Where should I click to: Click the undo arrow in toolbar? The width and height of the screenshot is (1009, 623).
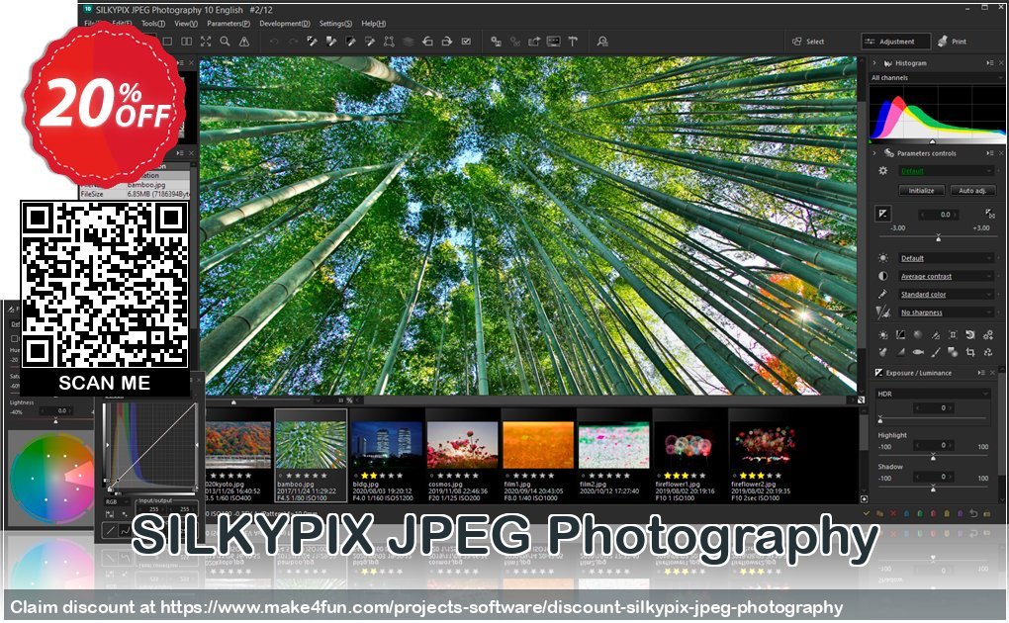(273, 42)
